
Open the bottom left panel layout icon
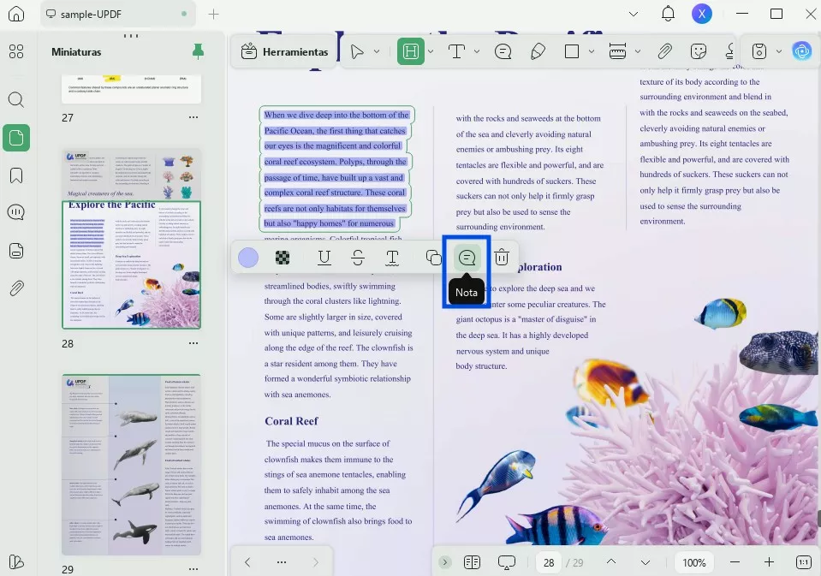pyautogui.click(x=16, y=561)
